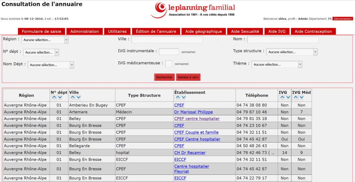The width and height of the screenshot is (355, 182).
Task: Open the Région dropdown
Action: tap(45, 40)
